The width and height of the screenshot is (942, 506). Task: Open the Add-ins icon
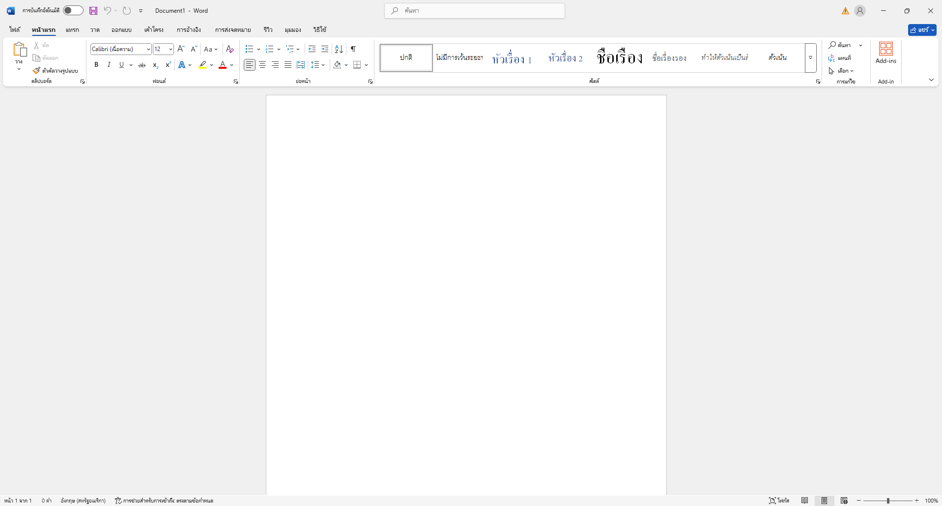click(885, 53)
